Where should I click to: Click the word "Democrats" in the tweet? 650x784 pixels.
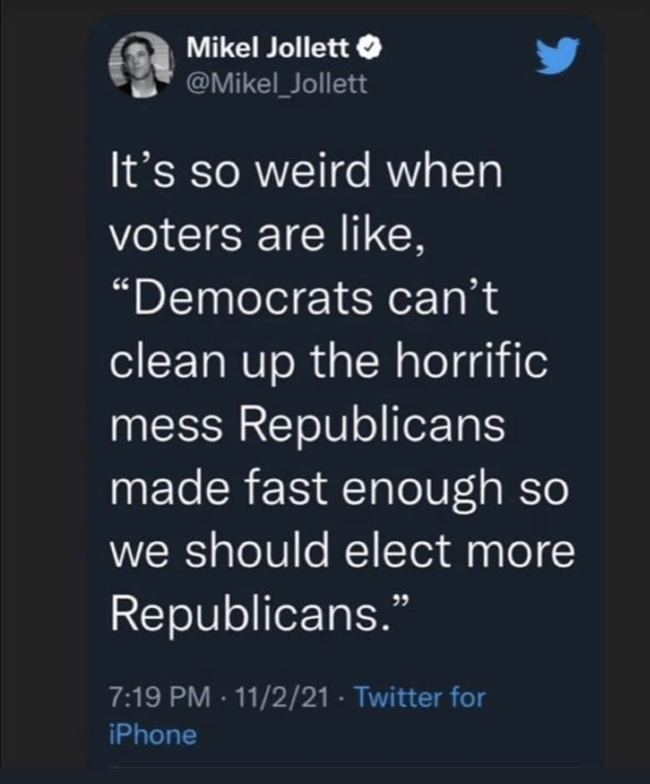[253, 298]
